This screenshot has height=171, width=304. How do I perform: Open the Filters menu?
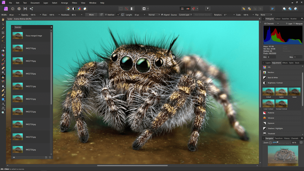tap(74, 3)
